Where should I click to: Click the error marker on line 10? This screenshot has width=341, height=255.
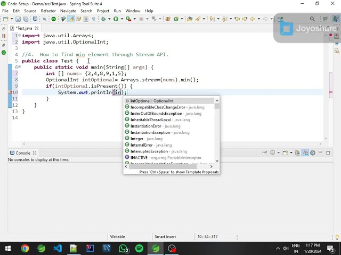coord(10,92)
